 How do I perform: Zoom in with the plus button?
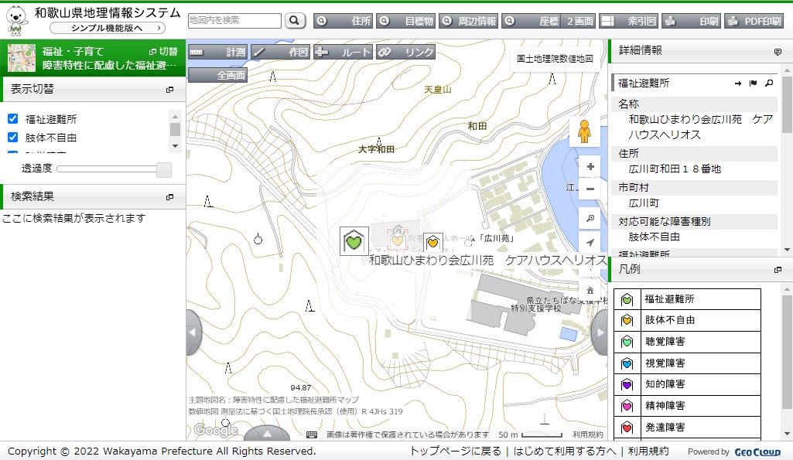590,167
